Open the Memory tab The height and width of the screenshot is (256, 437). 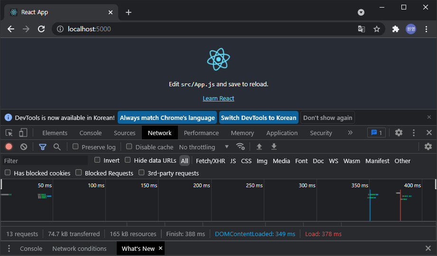[242, 133]
